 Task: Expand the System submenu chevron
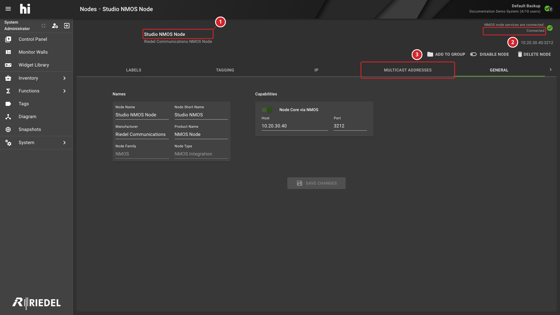[64, 142]
